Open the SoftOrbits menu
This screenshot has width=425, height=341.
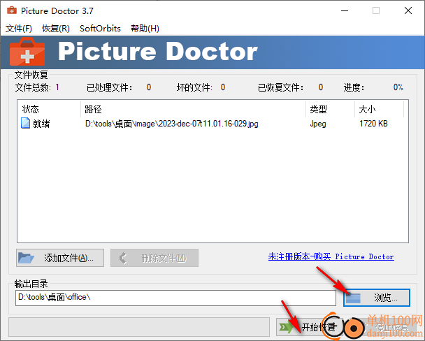point(100,29)
